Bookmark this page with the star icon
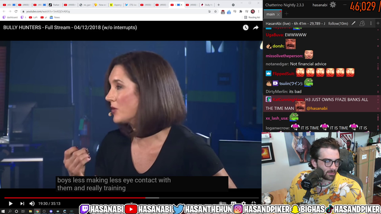Image resolution: width=381 pixels, height=214 pixels. (216, 11)
